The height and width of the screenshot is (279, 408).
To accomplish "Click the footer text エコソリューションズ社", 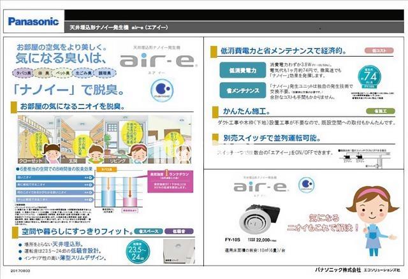I will 382,270.
